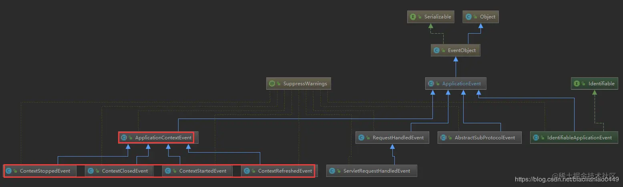Click the ContextRefreshedEvent class icon
Viewport: 623px width, 187px height.
(x=247, y=171)
